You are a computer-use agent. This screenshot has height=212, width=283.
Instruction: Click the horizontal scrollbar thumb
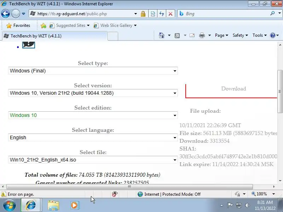(x=129, y=187)
